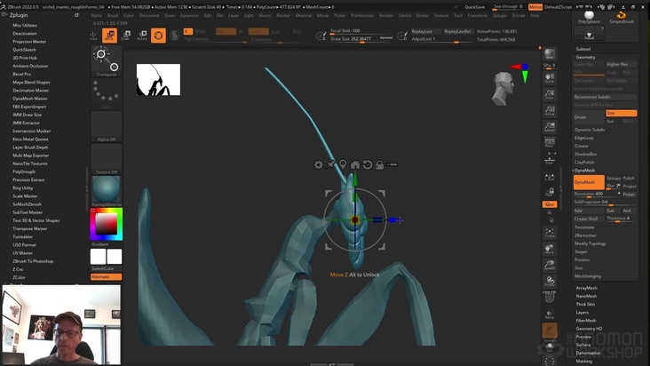Expand the Modify Topology section
650x366 pixels.
tap(591, 243)
